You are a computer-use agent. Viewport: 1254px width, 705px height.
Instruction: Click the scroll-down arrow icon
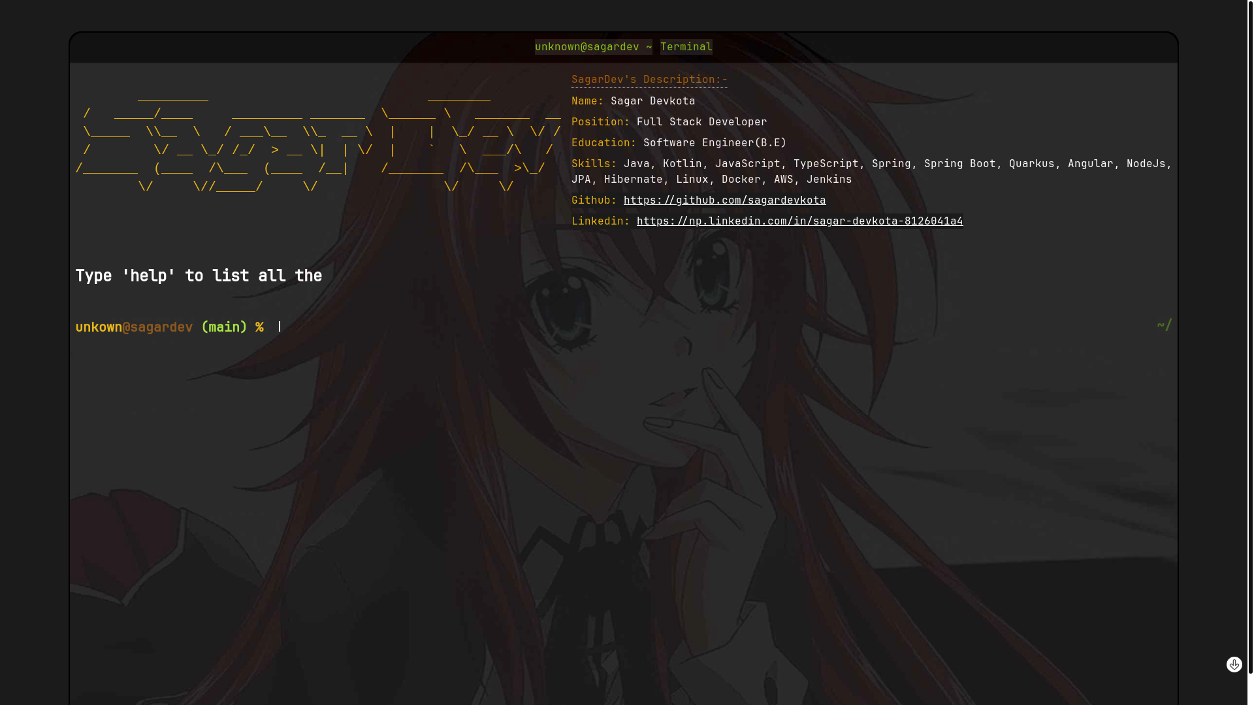(1234, 665)
